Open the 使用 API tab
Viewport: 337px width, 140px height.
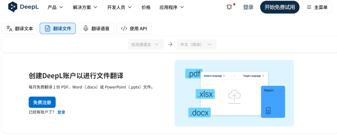[134, 29]
